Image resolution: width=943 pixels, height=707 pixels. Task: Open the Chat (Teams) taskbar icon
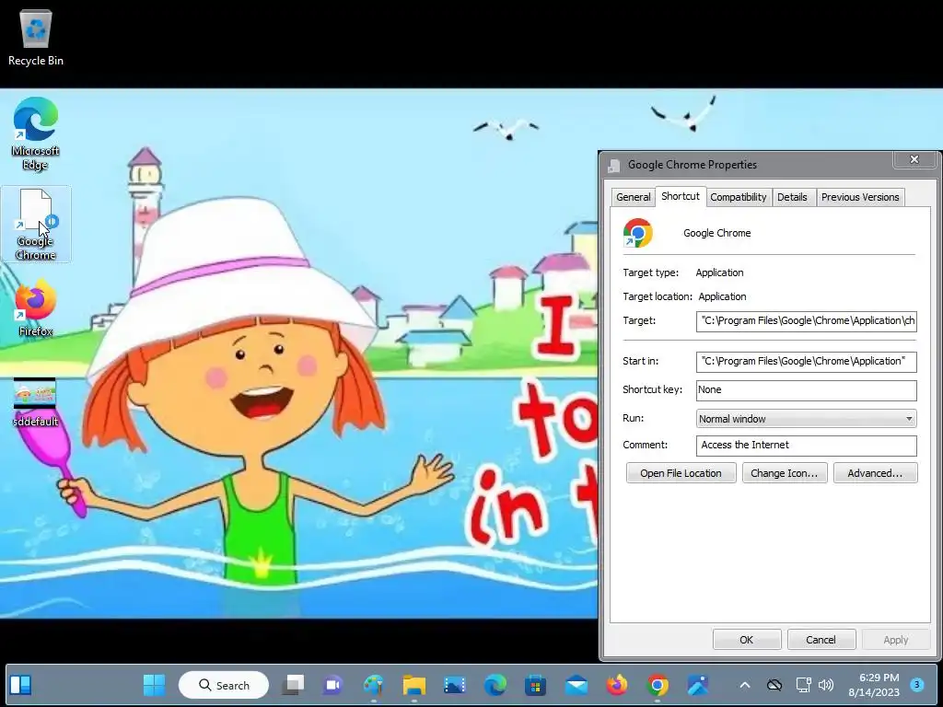(x=333, y=685)
